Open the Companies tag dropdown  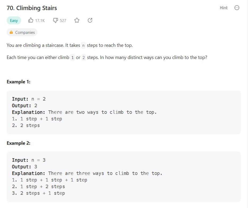(x=22, y=32)
